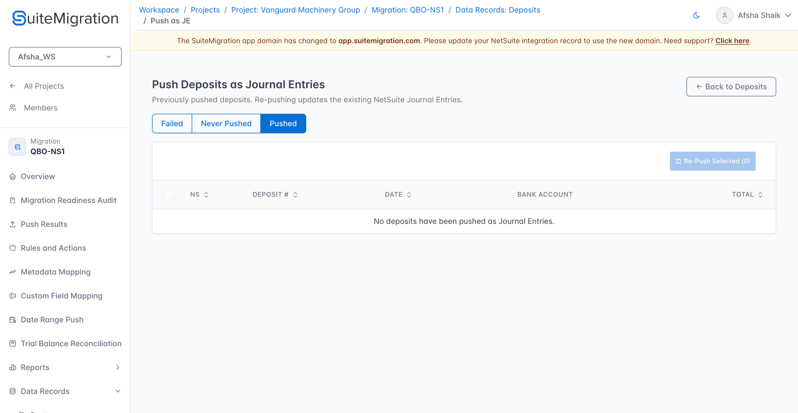Open Project: Vanguard Machinery Group breadcrumb

(x=296, y=10)
